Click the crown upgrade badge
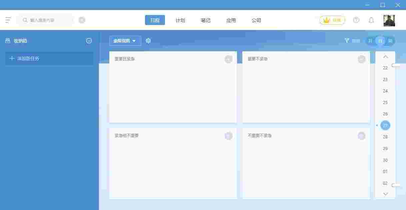 tap(332, 20)
